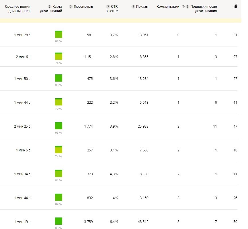Click the time value 1 мин 50 с

click(x=22, y=79)
